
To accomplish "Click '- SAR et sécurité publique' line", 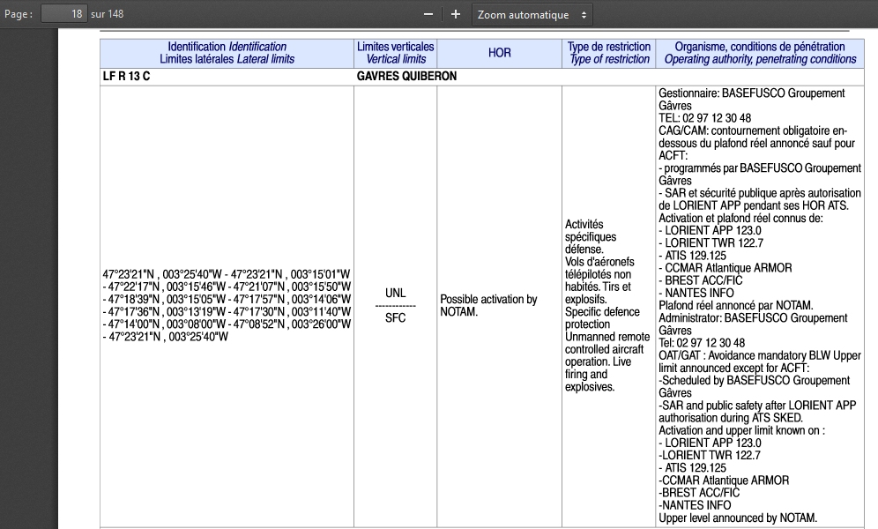I will pos(760,193).
